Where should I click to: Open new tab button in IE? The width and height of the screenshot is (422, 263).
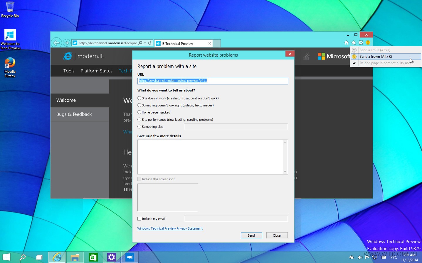click(217, 43)
